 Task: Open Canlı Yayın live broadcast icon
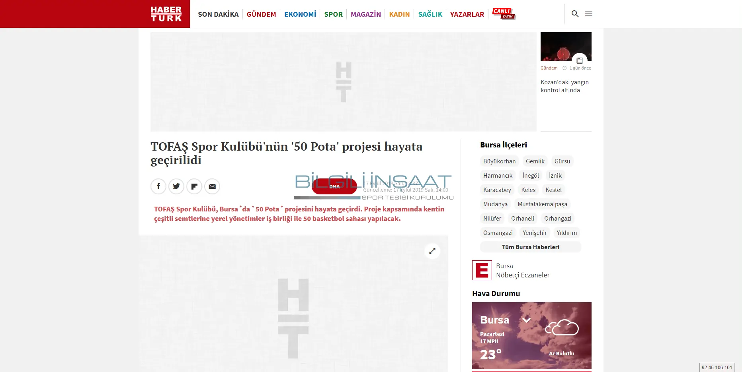[504, 14]
